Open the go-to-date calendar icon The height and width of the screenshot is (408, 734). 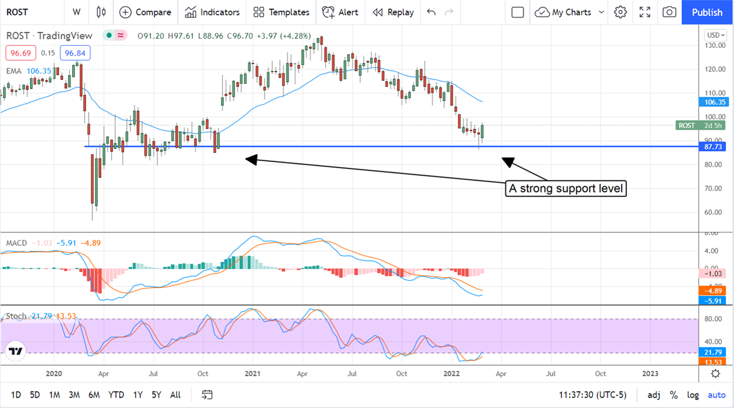[x=207, y=395]
